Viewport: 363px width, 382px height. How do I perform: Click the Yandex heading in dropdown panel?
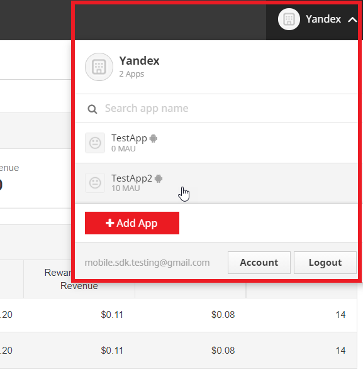139,61
